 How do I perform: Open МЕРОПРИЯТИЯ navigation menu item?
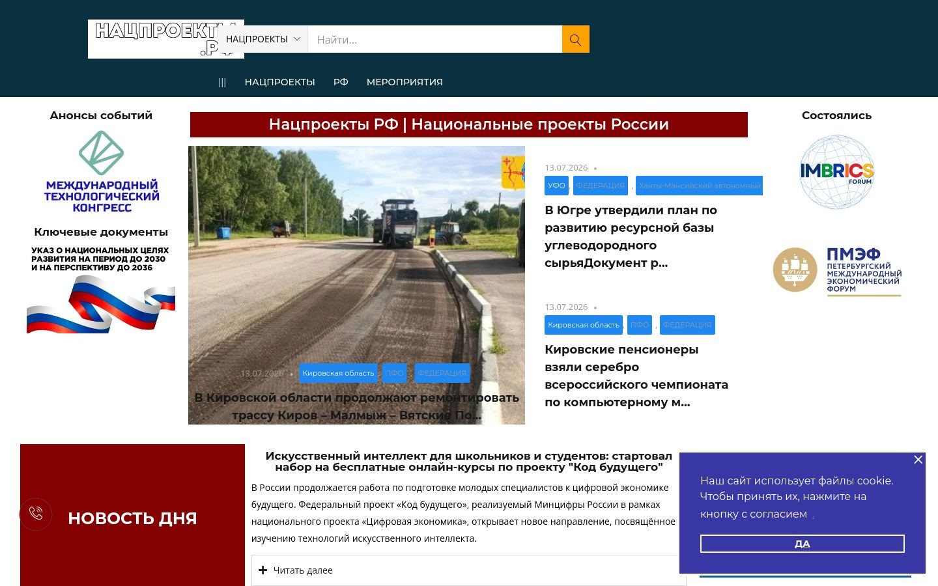[x=405, y=82]
